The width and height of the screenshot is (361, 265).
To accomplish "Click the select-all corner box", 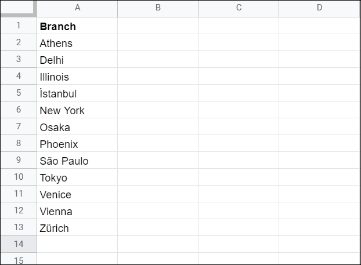I will tap(19, 9).
